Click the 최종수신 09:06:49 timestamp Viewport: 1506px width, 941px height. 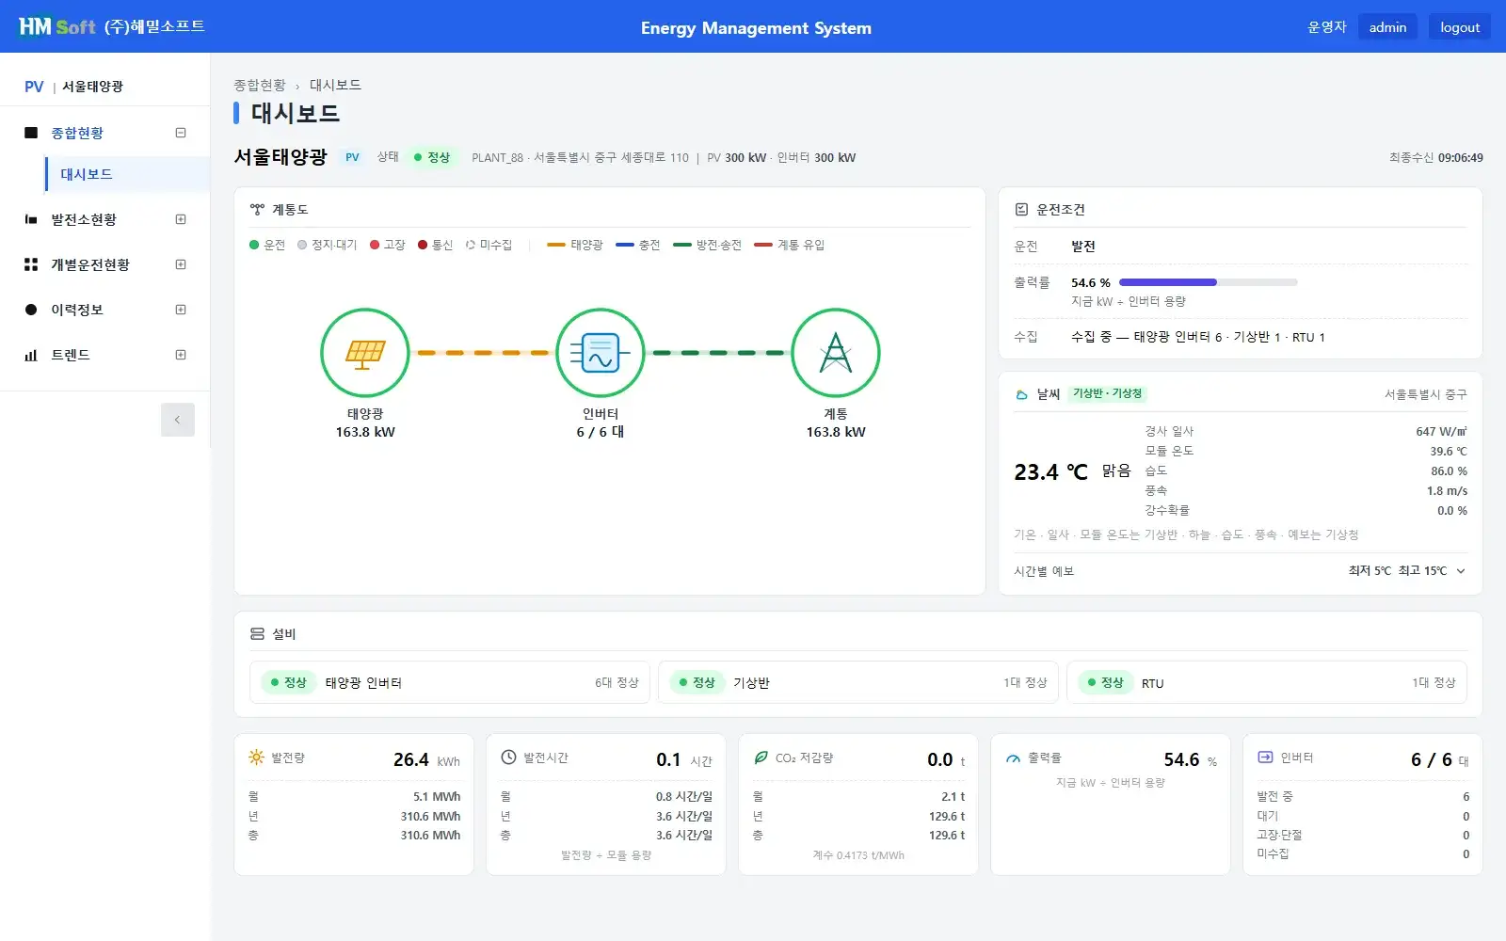[x=1435, y=158]
